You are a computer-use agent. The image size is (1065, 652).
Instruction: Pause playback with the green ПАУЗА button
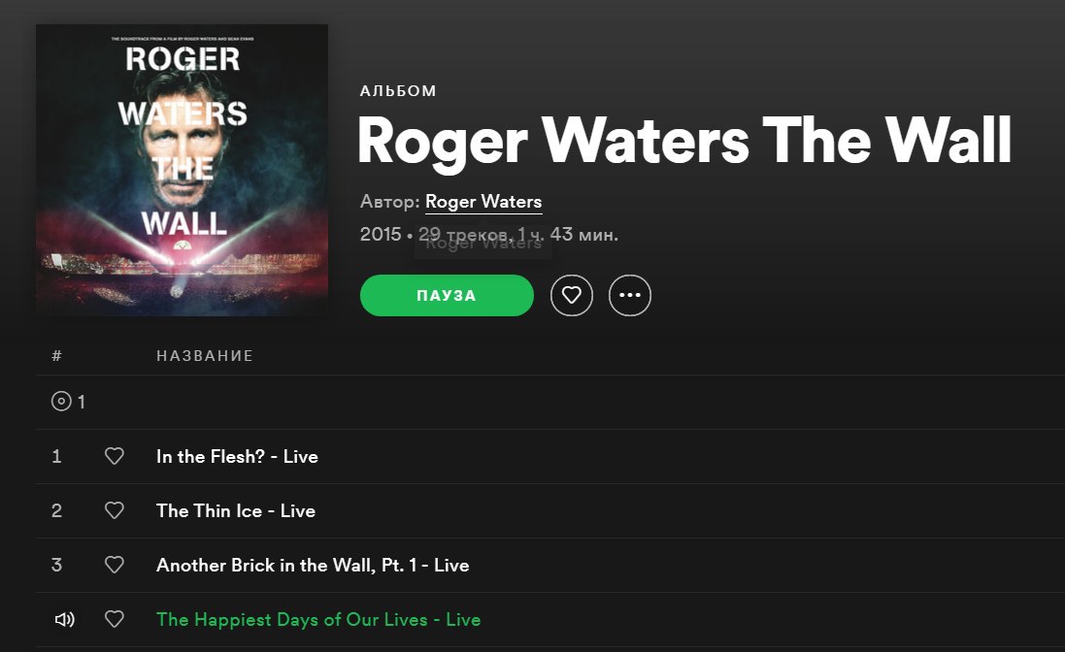tap(447, 295)
